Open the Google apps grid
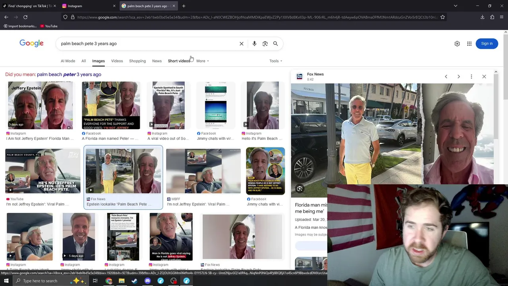Image resolution: width=508 pixels, height=286 pixels. coord(469,44)
